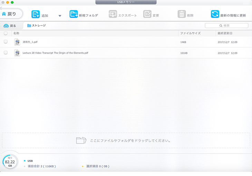Click the PDF icon of 連絡先_1.pdf
Screen dimensions: 252x176
click(x=17, y=42)
